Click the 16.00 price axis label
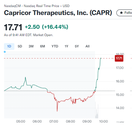Screen dimensions: 132x126 click(120, 81)
